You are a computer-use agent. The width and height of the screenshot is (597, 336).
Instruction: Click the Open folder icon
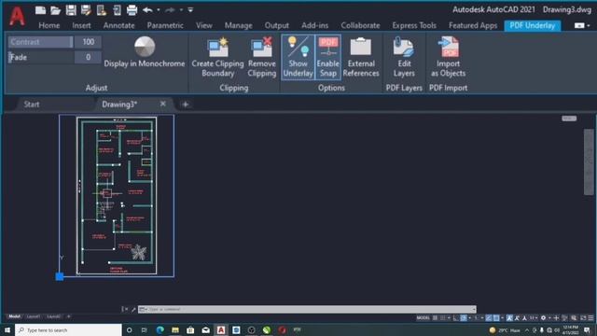(56, 10)
